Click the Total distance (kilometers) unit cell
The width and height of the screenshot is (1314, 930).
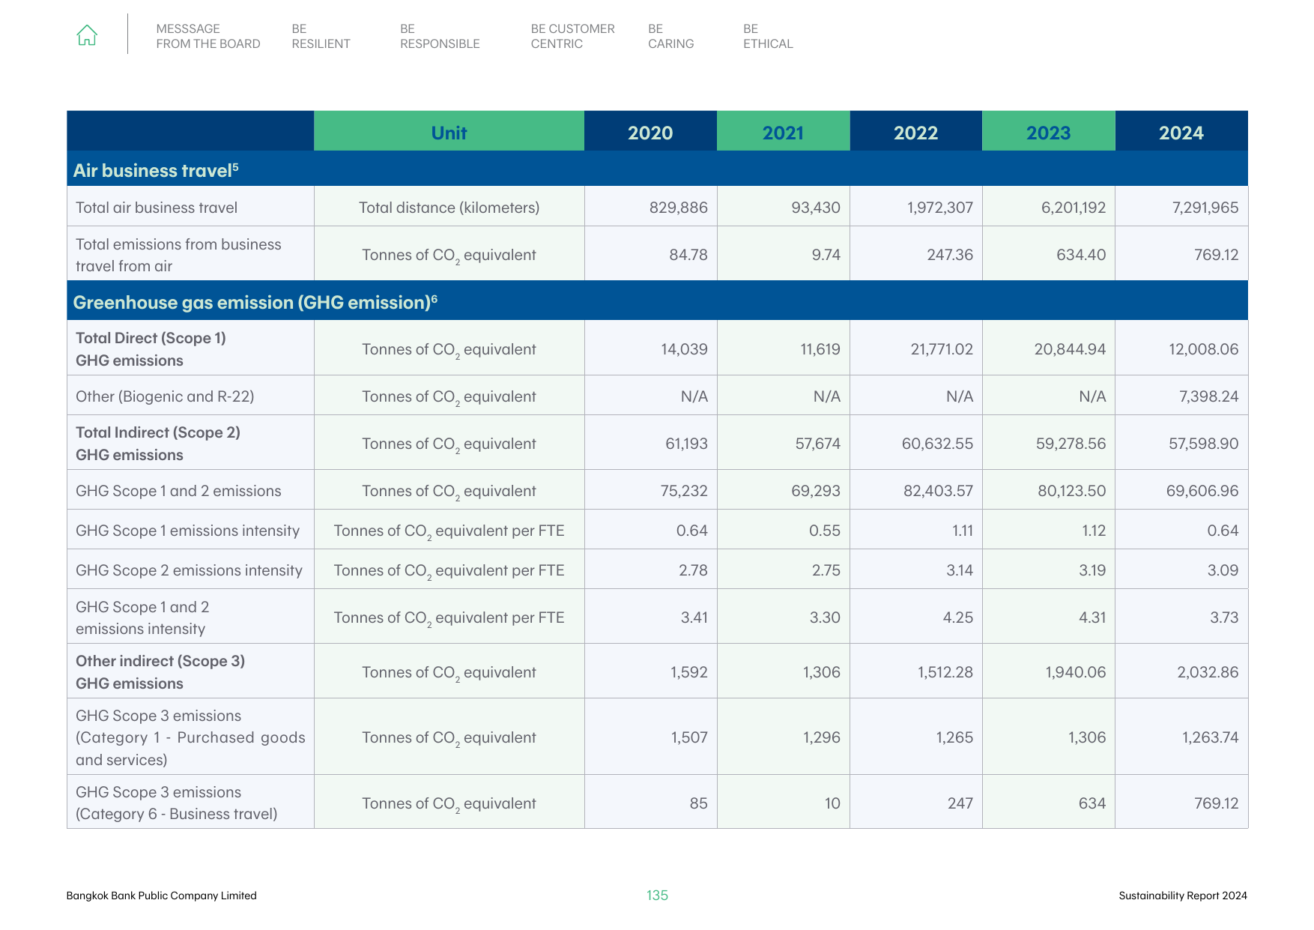click(449, 208)
